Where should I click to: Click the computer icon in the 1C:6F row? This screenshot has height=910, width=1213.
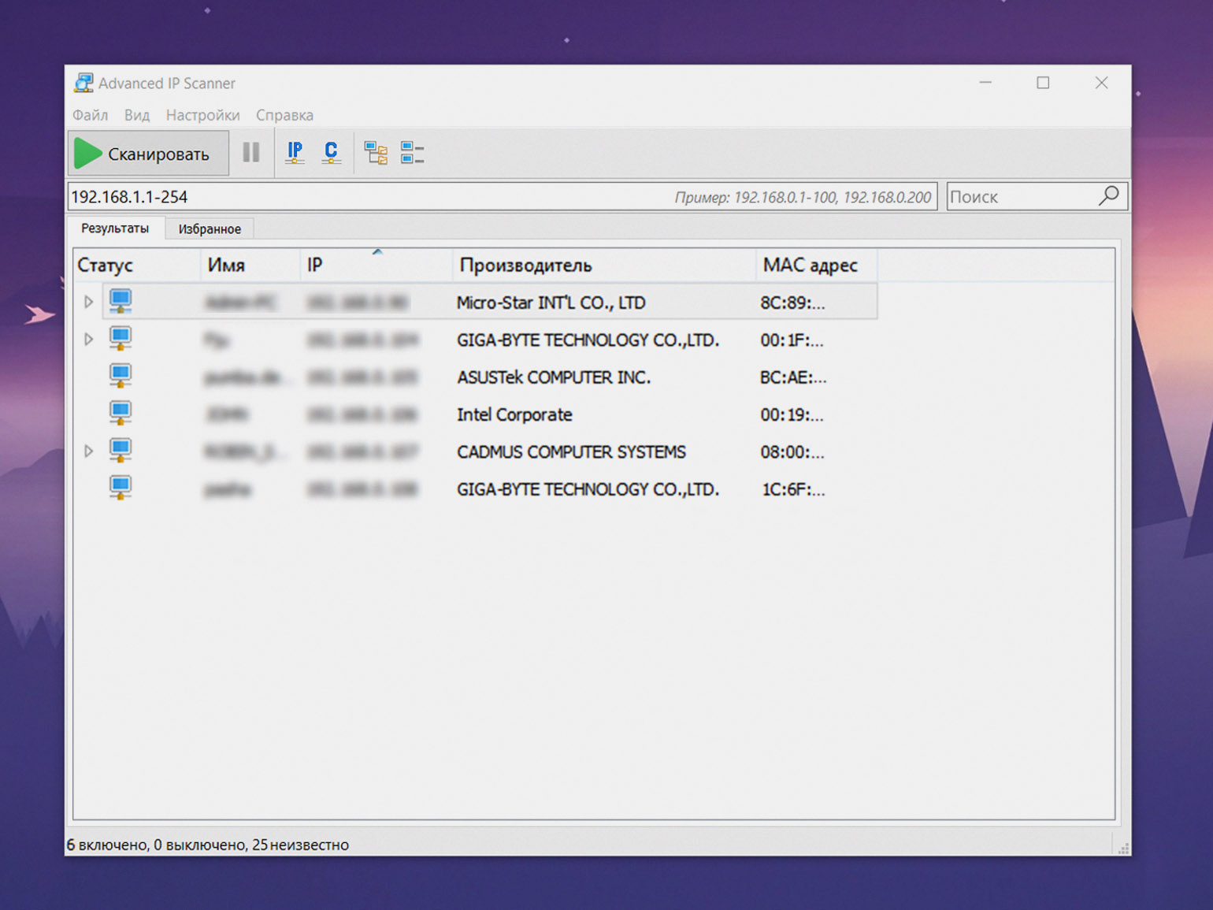[x=121, y=488]
